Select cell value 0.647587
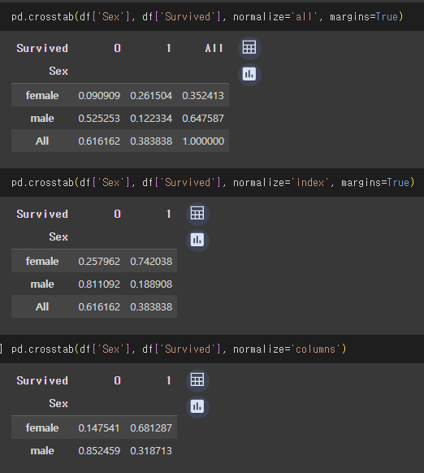 [203, 119]
